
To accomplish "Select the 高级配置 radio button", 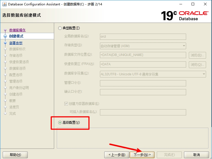I will [x=60, y=123].
